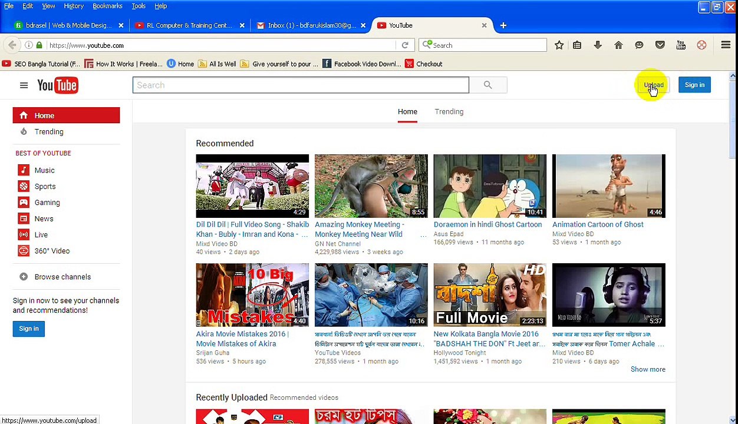Open the All Is Well bookmark
This screenshot has height=424, width=738.
click(217, 64)
